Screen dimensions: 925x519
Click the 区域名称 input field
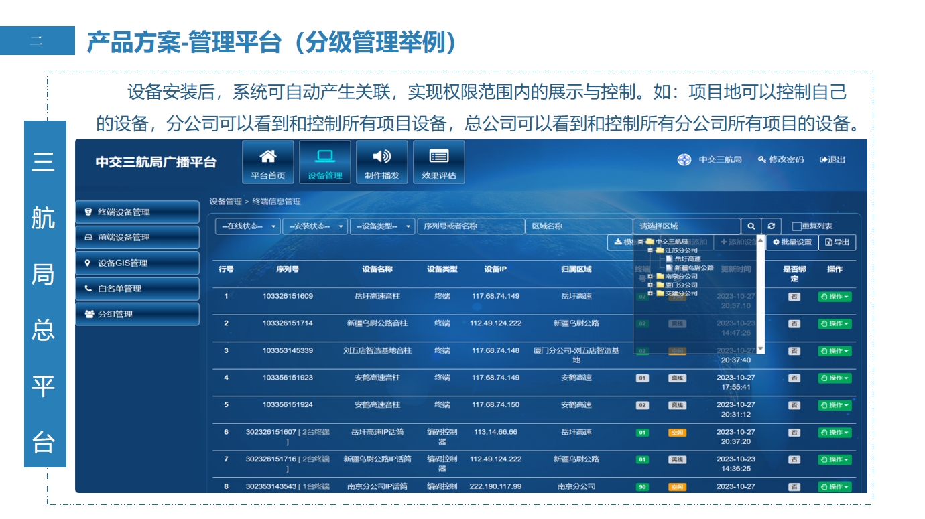[x=578, y=226]
